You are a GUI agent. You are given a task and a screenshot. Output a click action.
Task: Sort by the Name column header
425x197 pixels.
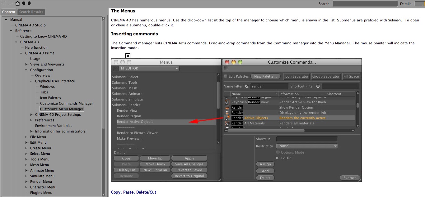(254, 94)
